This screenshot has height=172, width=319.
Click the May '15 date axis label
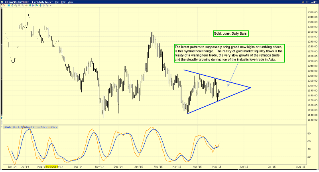click(217, 167)
